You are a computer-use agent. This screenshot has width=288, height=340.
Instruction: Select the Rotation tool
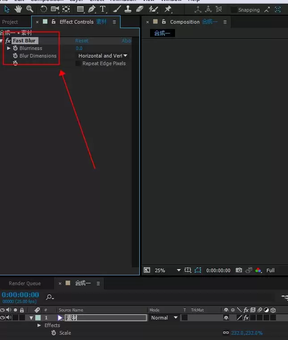click(x=44, y=9)
